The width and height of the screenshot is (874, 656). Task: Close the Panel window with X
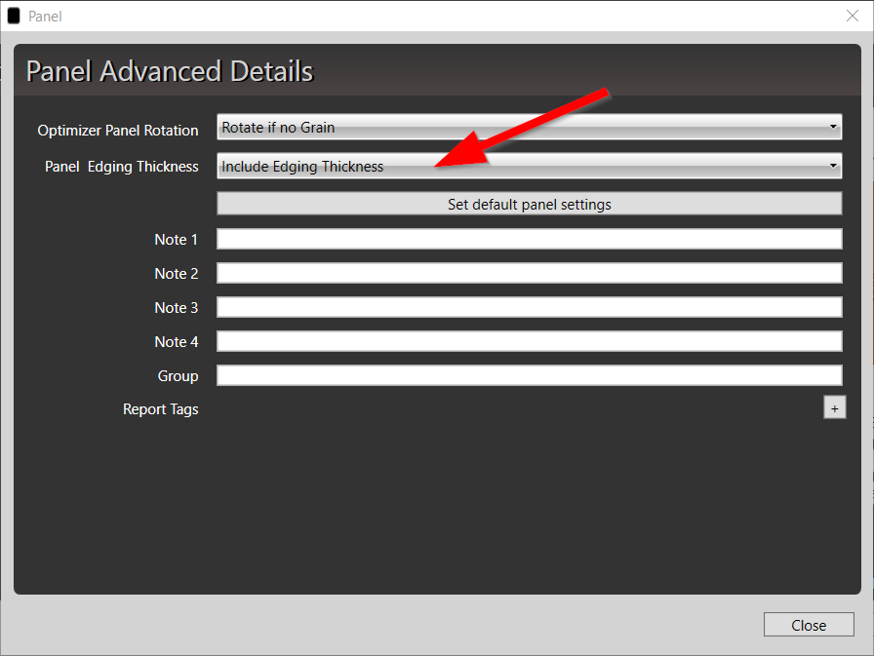[x=853, y=16]
